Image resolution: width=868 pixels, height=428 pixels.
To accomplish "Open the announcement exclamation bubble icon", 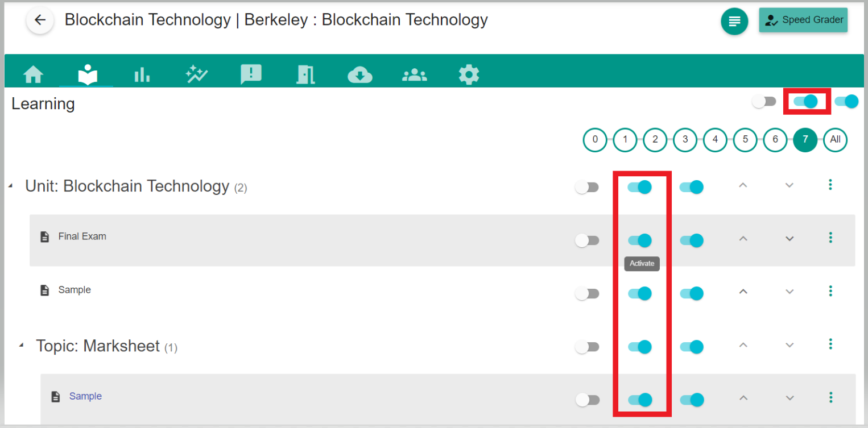I will [x=251, y=74].
